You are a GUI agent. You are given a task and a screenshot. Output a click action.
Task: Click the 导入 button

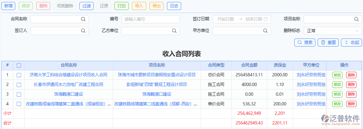point(139,6)
